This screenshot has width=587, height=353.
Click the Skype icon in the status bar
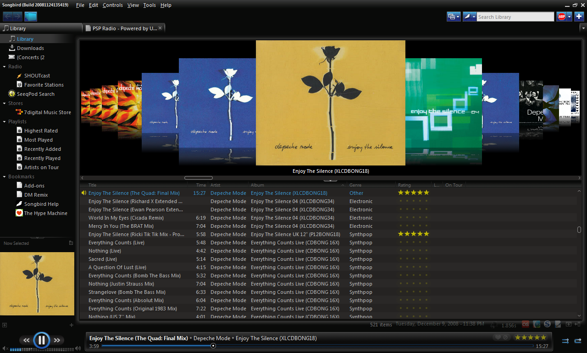(x=547, y=324)
